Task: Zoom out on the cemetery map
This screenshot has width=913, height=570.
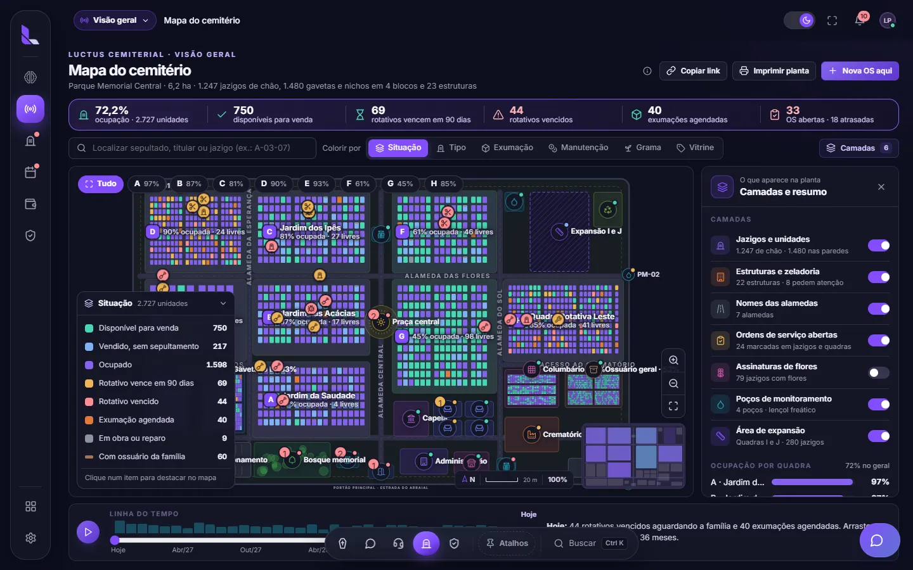Action: pyautogui.click(x=673, y=384)
